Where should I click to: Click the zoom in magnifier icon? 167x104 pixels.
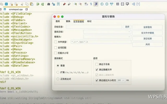[x=75, y=4]
